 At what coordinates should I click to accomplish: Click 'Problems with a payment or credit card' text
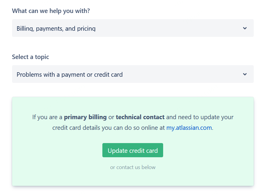(70, 75)
